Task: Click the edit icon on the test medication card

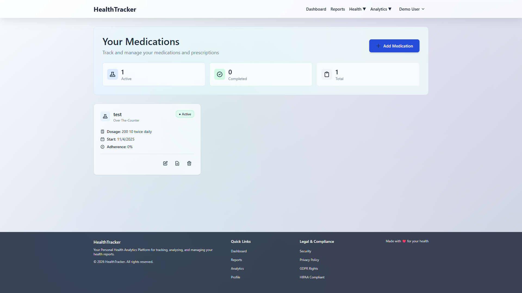Action: point(165,163)
